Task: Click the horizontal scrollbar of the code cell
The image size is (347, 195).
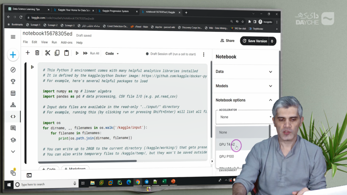Action: tap(87, 161)
